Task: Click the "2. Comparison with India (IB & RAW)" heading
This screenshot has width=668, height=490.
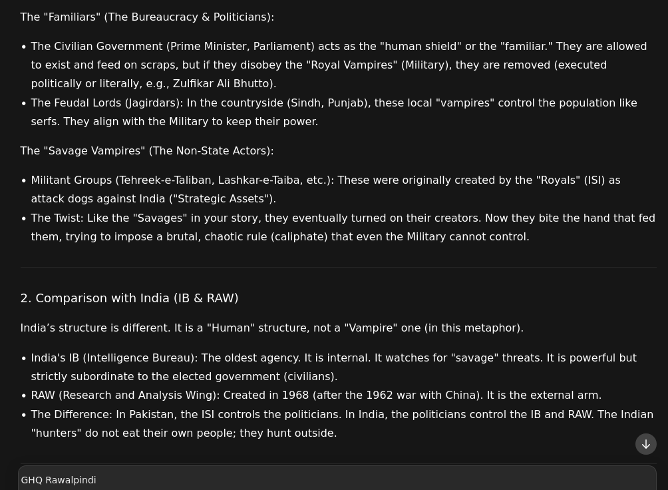Action: [129, 298]
